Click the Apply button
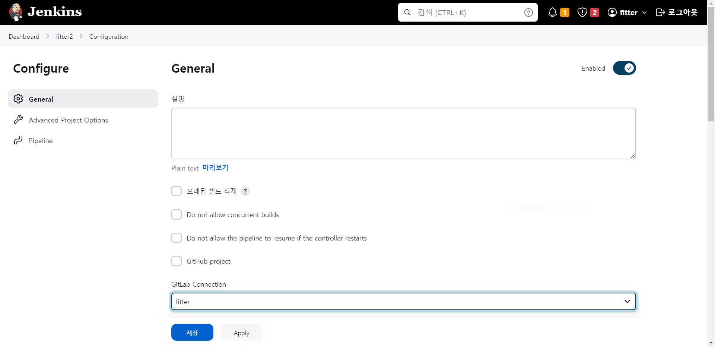Screen dimensions: 715x347 [242, 332]
